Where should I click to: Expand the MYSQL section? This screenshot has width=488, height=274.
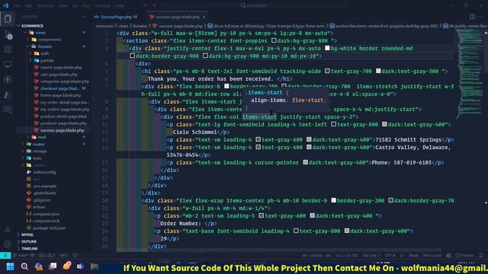tap(27, 234)
